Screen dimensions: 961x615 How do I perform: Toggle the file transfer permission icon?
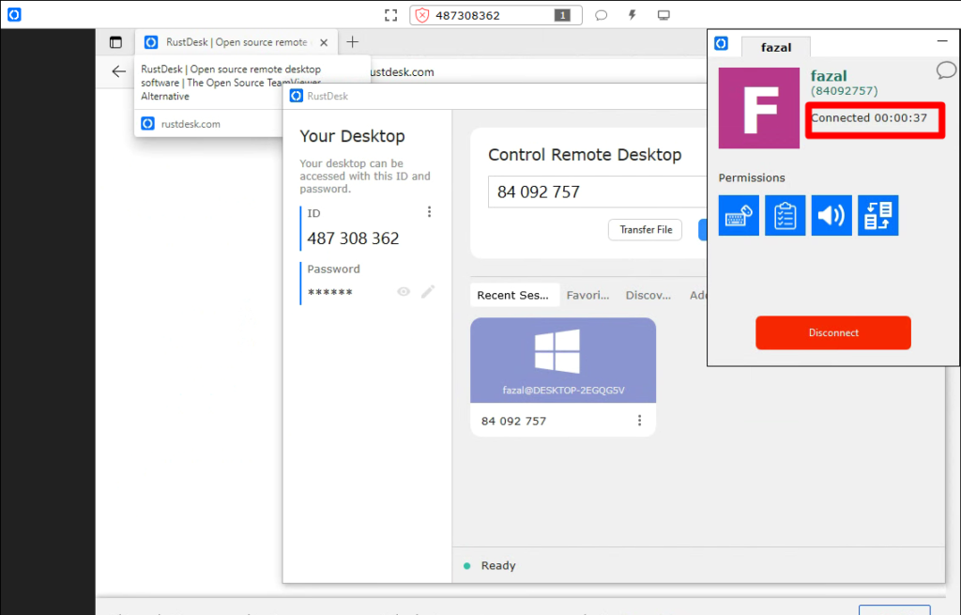click(x=878, y=215)
